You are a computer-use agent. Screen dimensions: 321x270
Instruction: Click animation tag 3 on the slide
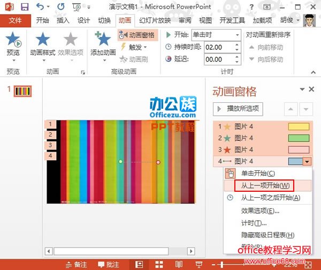pyautogui.click(x=50, y=145)
